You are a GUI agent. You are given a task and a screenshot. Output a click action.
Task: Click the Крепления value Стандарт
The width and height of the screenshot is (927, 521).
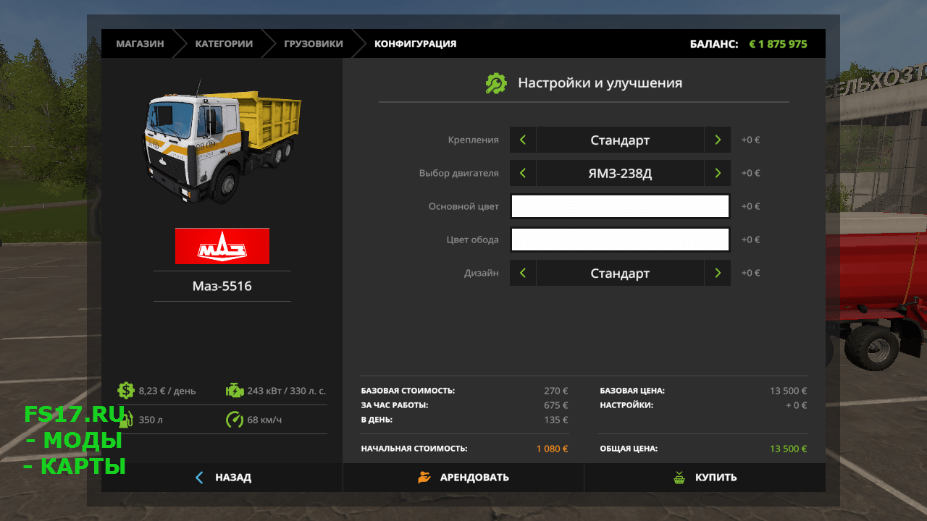620,140
